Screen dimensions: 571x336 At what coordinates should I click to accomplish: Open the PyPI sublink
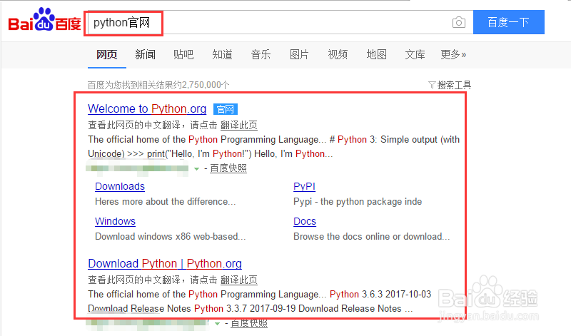305,186
